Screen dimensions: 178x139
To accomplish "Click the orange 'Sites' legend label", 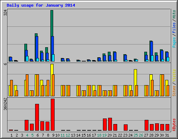I will click(x=174, y=91).
